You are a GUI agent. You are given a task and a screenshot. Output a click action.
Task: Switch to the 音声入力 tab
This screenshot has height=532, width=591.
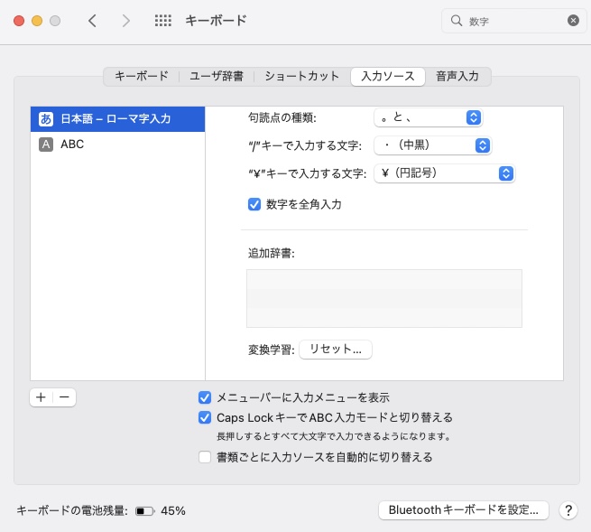[x=457, y=76]
